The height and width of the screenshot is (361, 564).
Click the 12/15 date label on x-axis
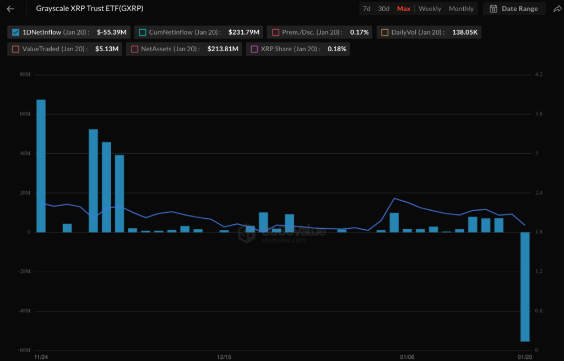[224, 357]
